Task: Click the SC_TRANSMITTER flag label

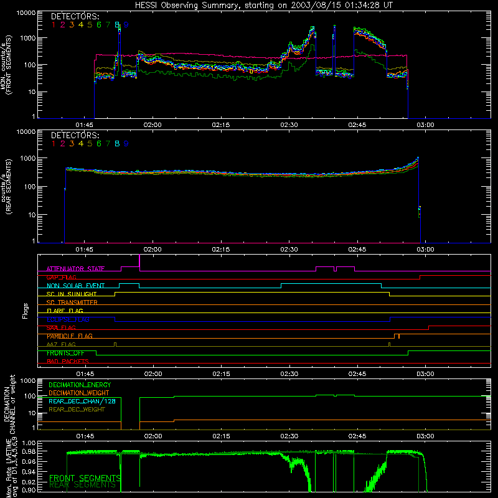Action: 72,303
